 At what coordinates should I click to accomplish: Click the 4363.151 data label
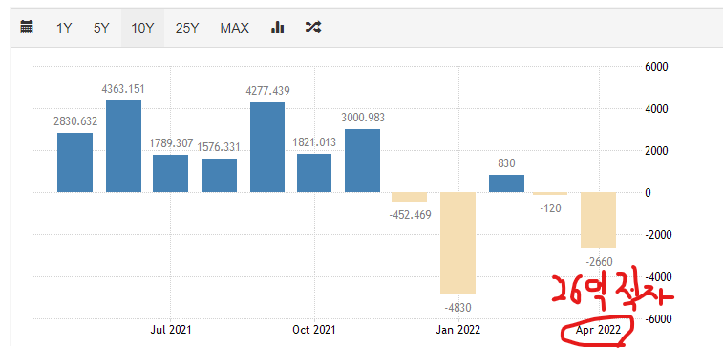(x=123, y=89)
